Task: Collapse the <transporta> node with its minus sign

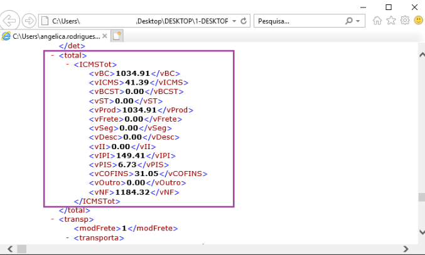Action: pyautogui.click(x=68, y=237)
